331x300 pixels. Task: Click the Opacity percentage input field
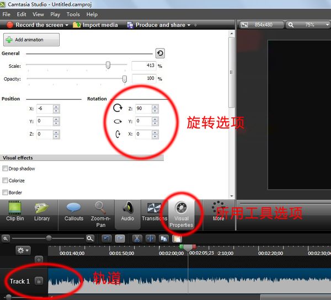pyautogui.click(x=144, y=78)
